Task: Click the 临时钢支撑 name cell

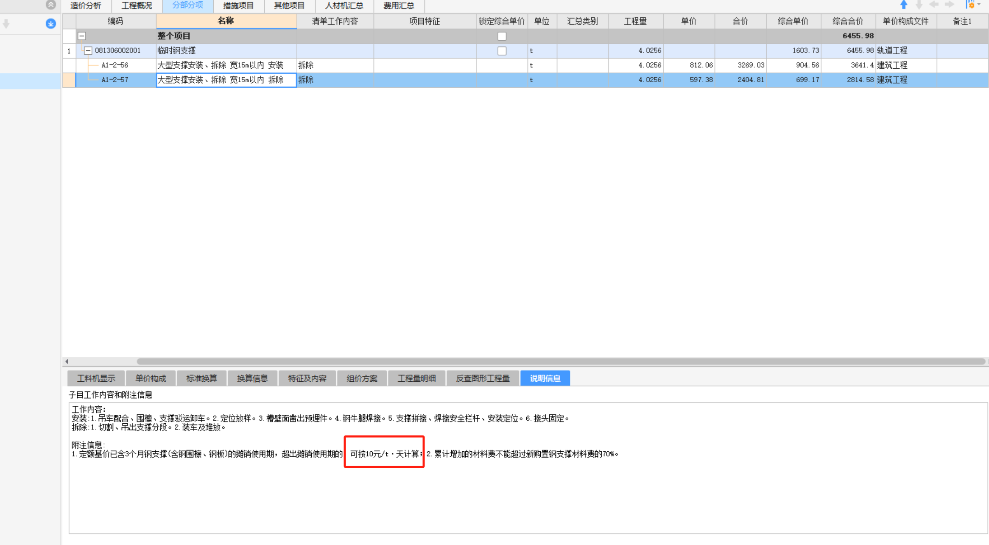Action: [226, 50]
